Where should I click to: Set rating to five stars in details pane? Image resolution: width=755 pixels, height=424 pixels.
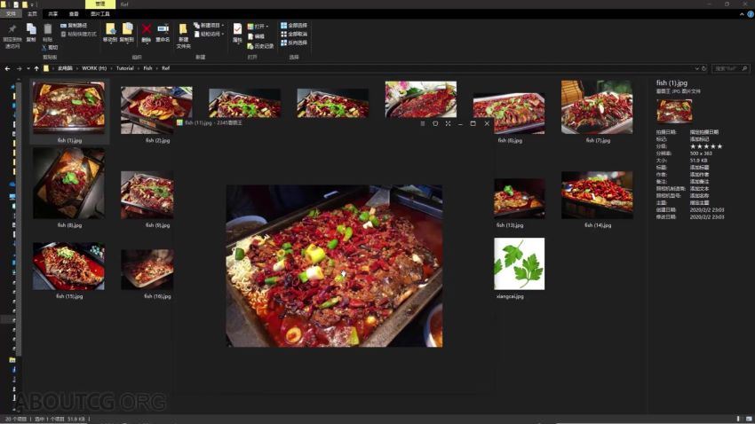coord(719,146)
